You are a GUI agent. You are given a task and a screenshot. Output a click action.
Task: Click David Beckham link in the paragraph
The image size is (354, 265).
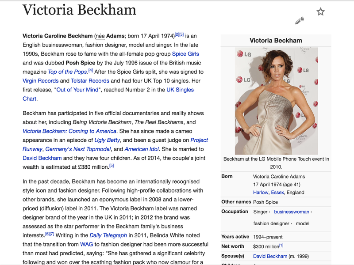42,158
